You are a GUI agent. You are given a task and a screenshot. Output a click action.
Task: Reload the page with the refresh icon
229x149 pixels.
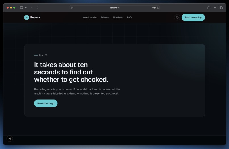(x=158, y=8)
